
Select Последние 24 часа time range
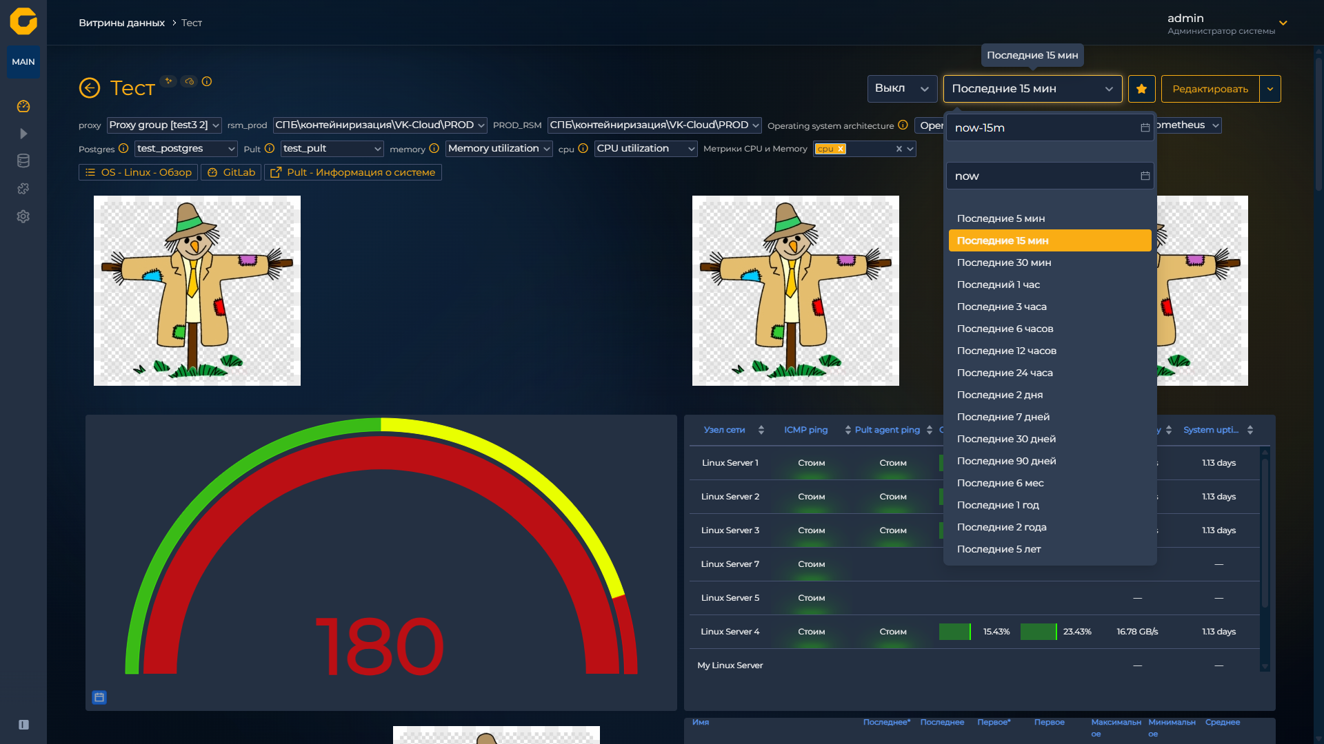1050,373
